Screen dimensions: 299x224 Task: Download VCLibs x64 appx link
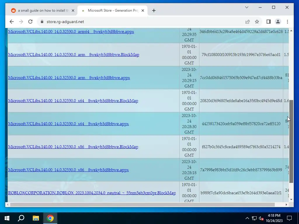tap(68, 124)
